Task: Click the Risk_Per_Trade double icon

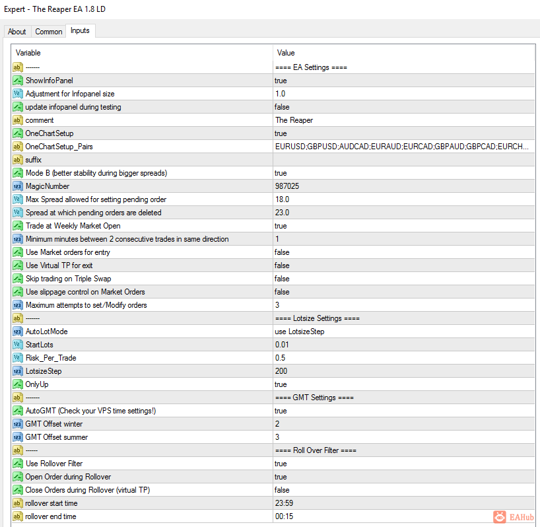Action: pos(18,357)
